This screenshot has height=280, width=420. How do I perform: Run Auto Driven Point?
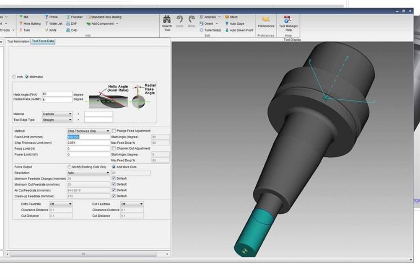(x=239, y=30)
